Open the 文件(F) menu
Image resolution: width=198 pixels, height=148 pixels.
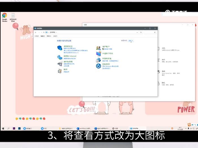37,36
